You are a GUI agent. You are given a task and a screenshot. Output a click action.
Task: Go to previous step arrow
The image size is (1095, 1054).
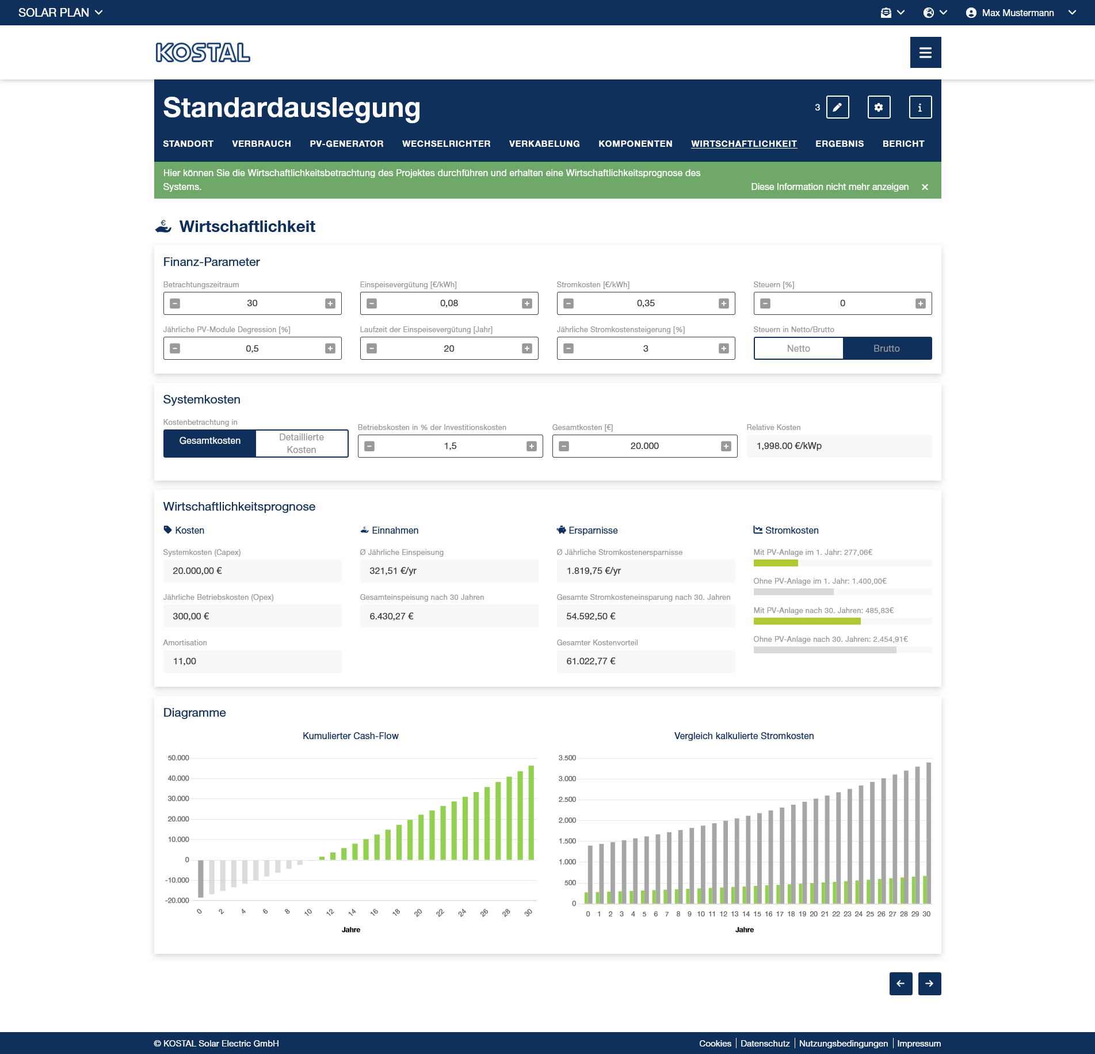(901, 984)
